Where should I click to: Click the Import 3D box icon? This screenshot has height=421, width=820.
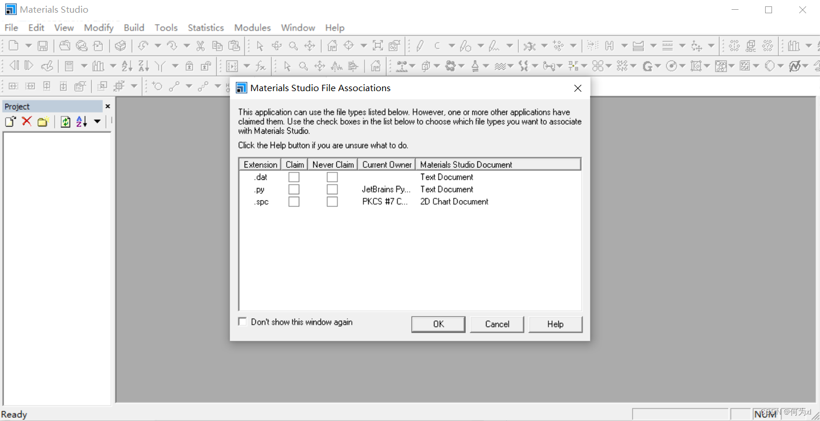pos(120,46)
